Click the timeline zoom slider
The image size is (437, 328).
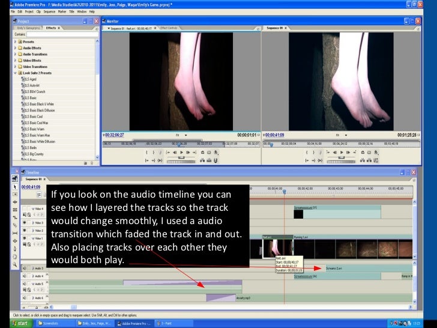tap(36, 307)
